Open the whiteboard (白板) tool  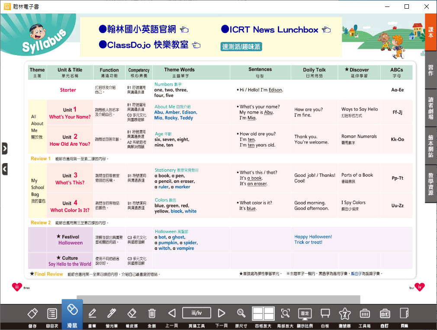325,314
